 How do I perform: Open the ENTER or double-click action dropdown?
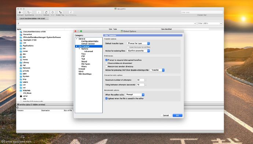point(157,70)
